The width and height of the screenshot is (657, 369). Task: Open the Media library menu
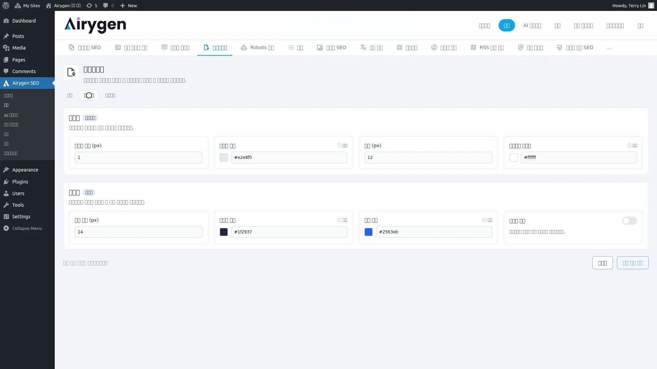(x=27, y=48)
